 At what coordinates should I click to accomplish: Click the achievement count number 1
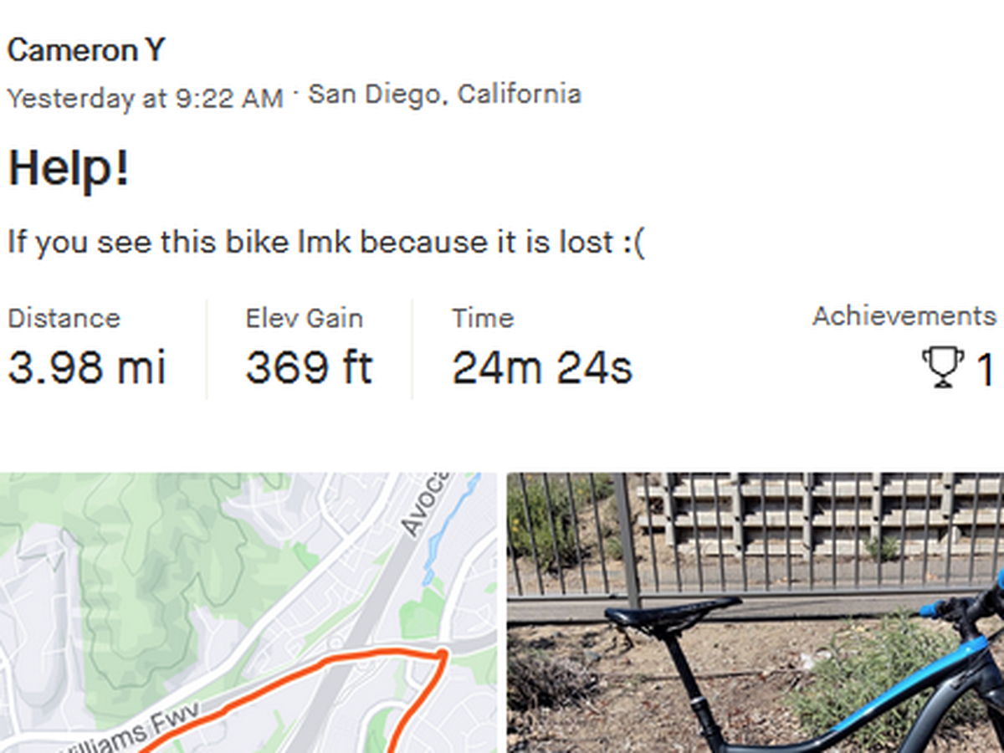(x=986, y=369)
